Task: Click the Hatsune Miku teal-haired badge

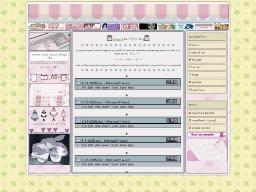Action: (x=185, y=27)
